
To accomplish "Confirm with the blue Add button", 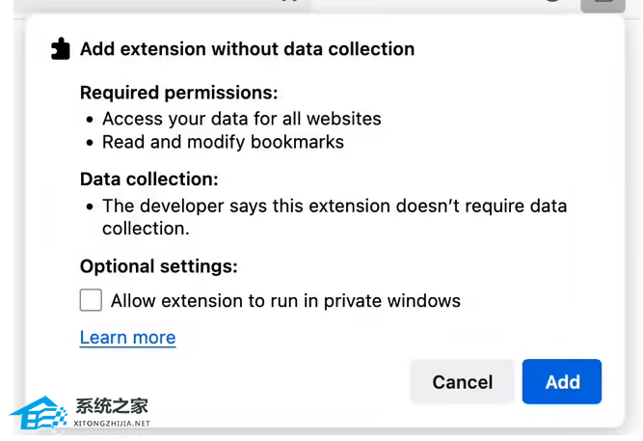I will coord(562,382).
